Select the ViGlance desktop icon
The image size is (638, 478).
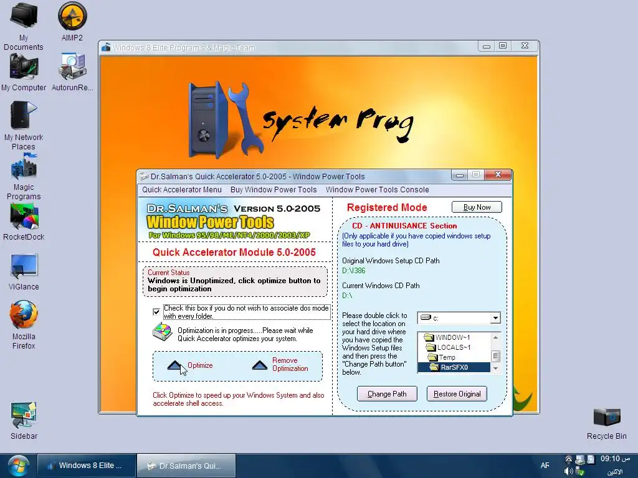tap(24, 272)
